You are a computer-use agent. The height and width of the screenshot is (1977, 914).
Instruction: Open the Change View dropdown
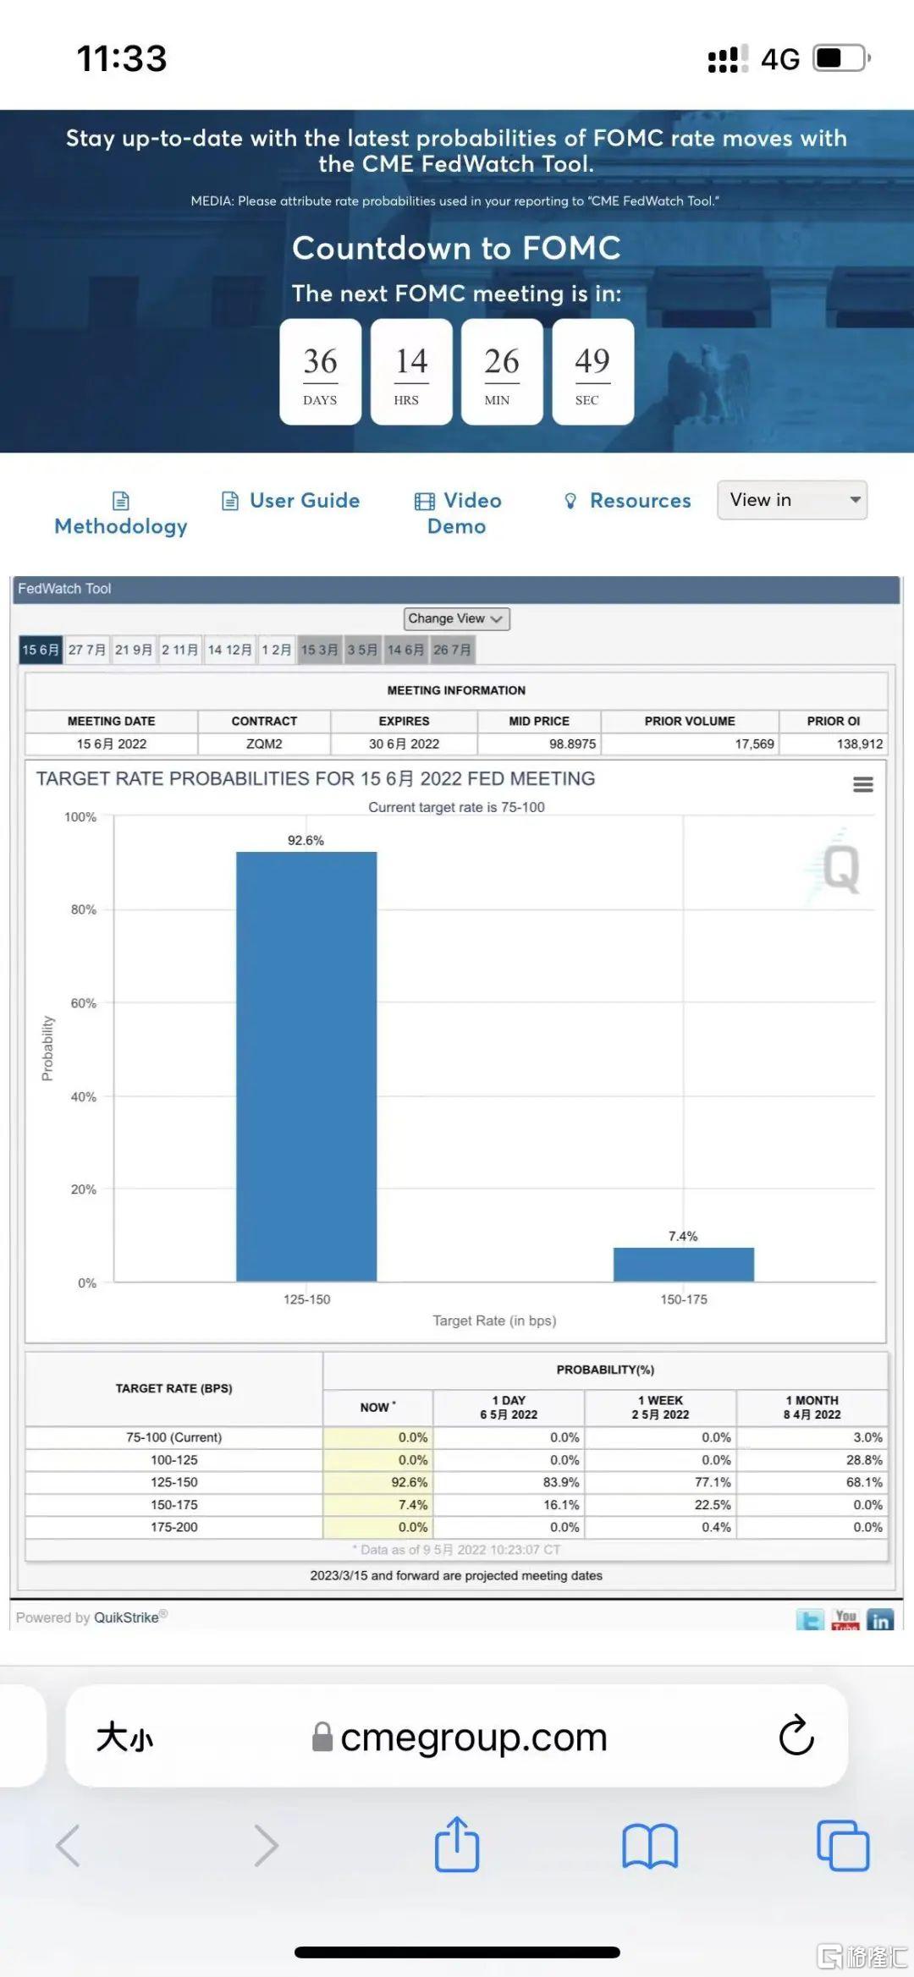point(456,618)
